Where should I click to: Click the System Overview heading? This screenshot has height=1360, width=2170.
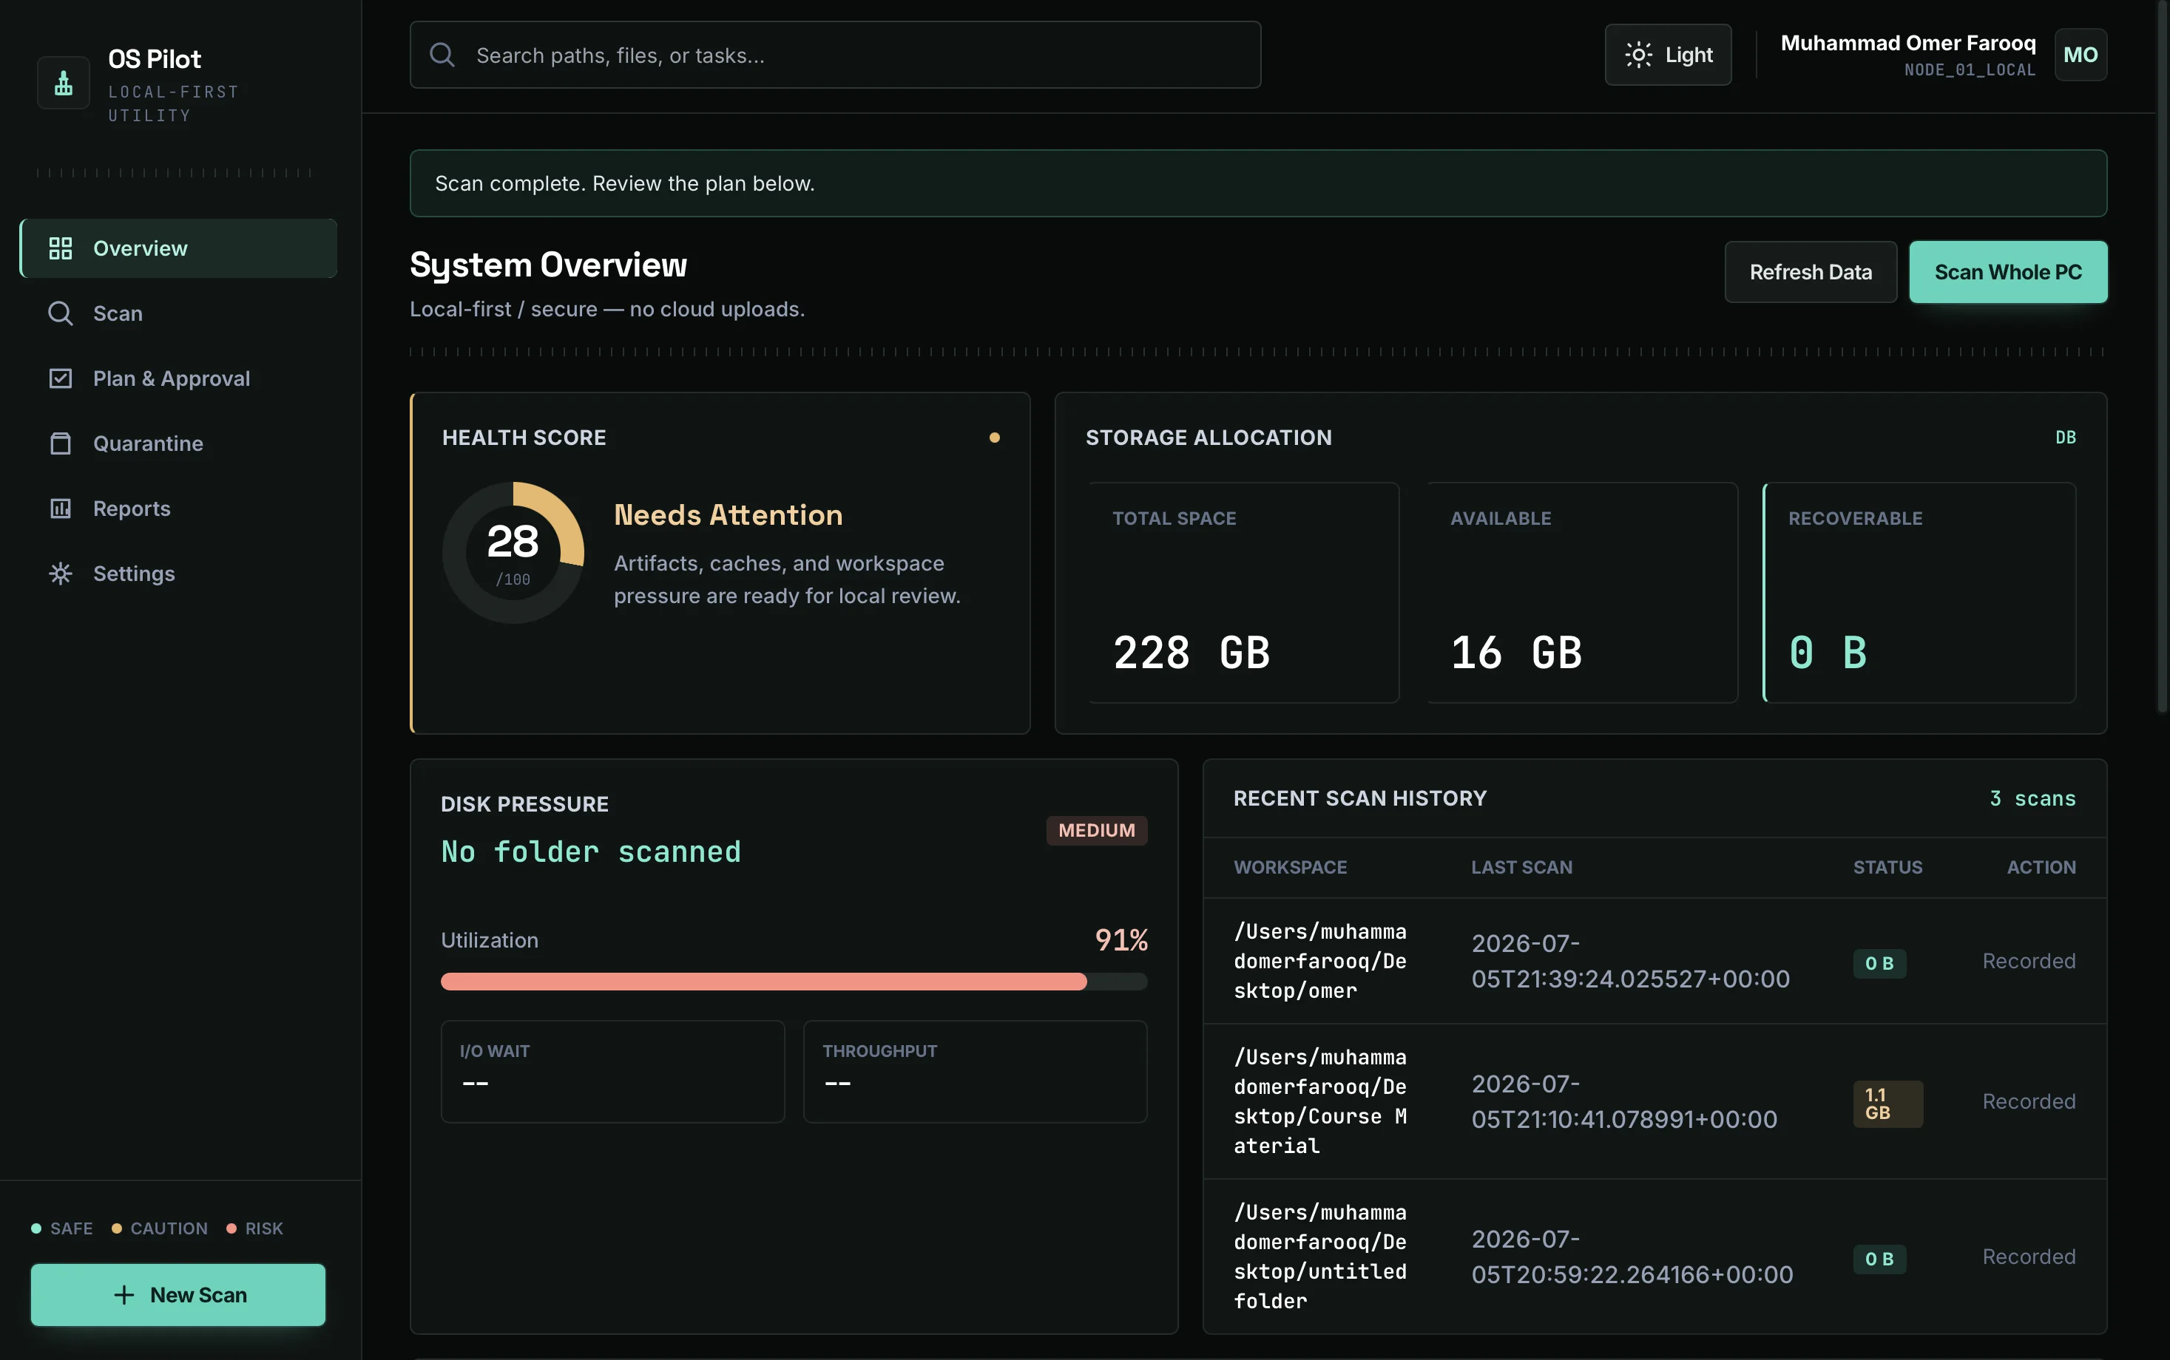click(548, 265)
